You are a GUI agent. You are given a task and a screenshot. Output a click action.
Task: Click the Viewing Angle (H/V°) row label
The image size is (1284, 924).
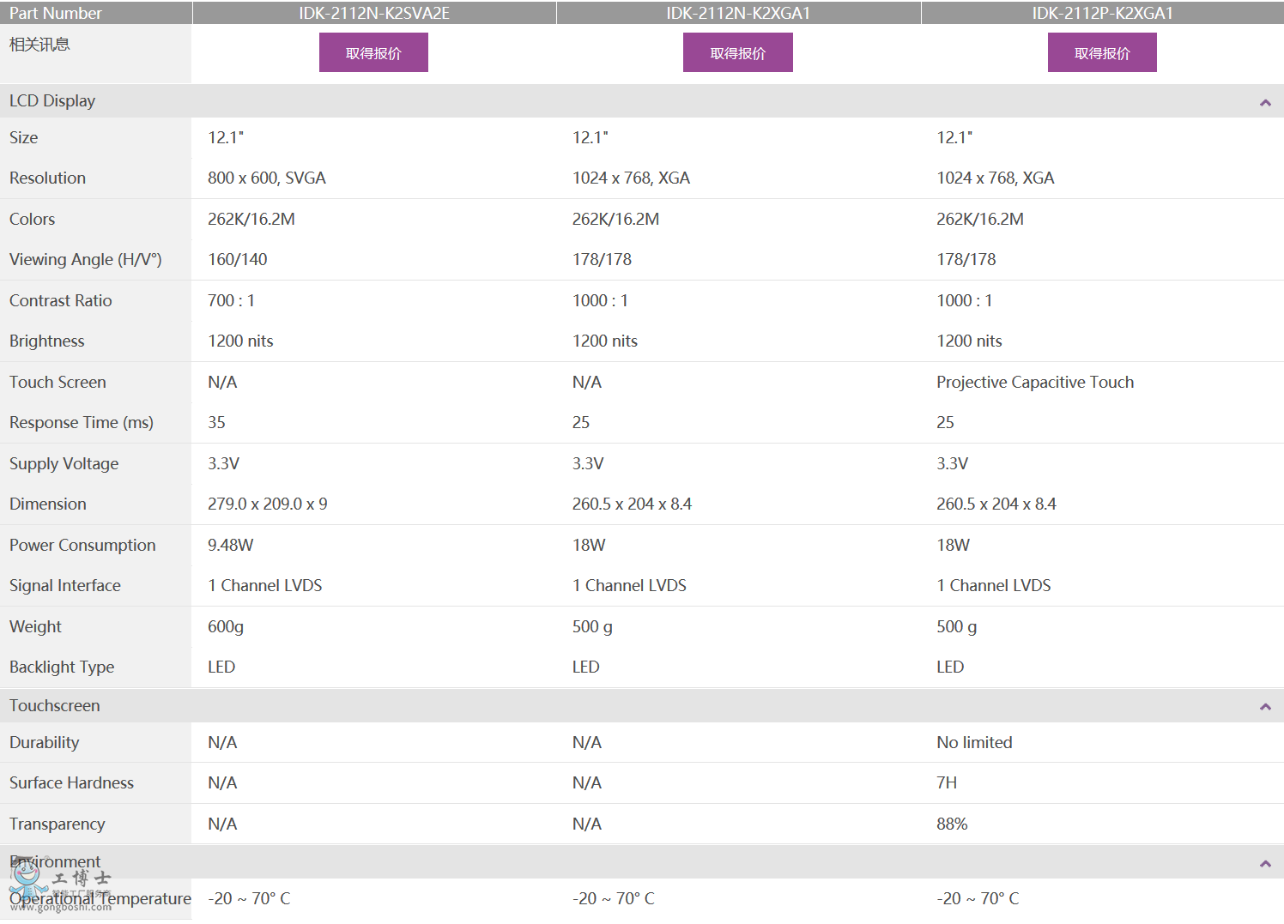[86, 260]
